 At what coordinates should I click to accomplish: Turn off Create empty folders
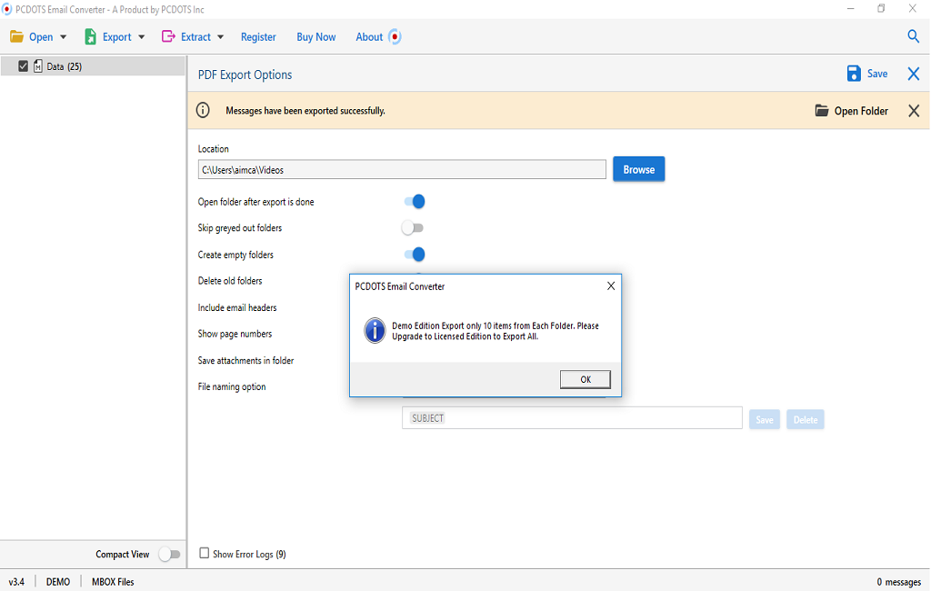pyautogui.click(x=415, y=255)
